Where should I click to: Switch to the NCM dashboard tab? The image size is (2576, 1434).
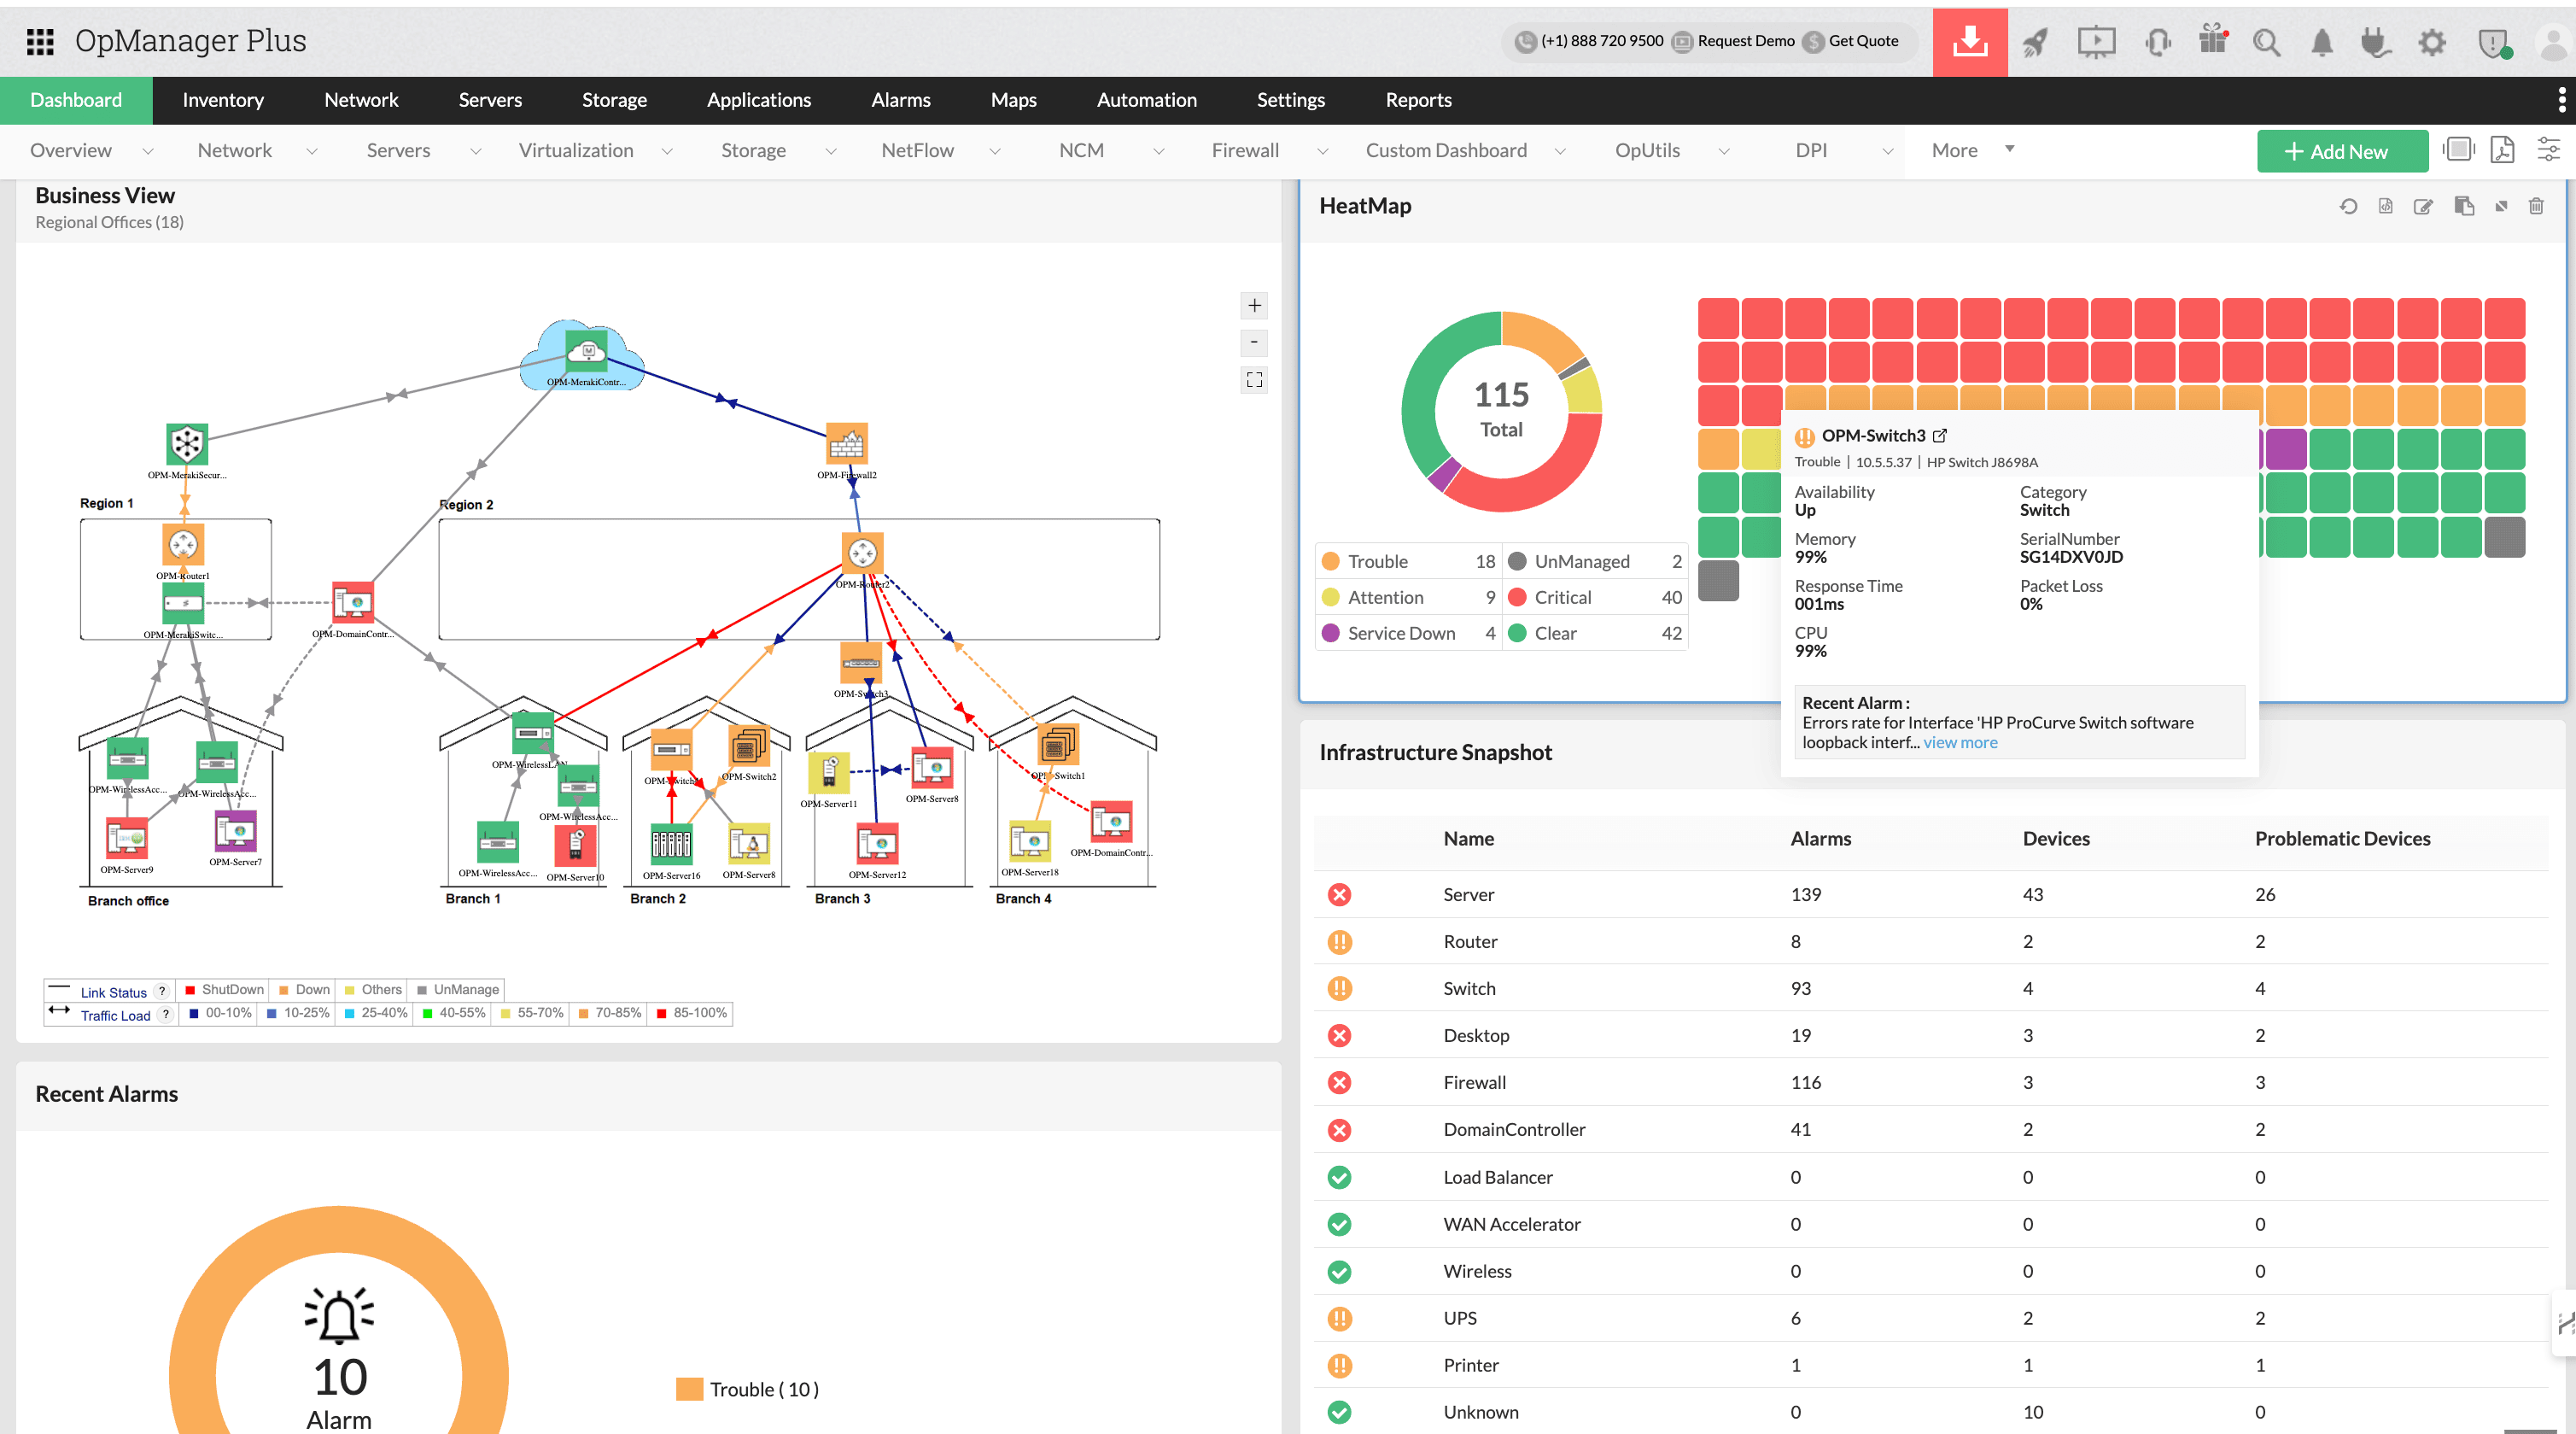pyautogui.click(x=1081, y=150)
